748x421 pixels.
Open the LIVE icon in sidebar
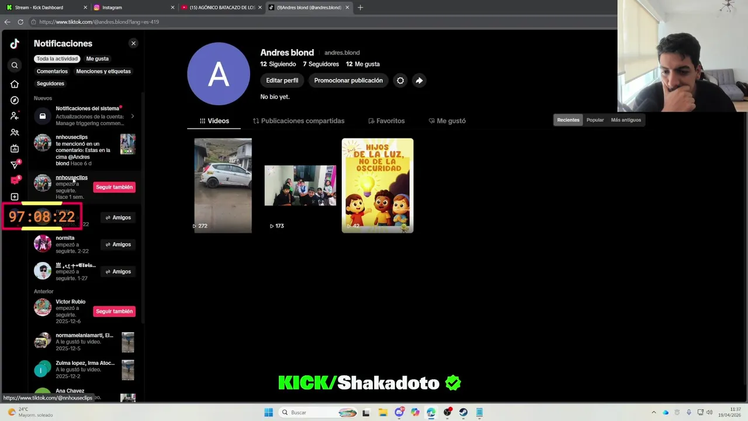[x=15, y=149]
